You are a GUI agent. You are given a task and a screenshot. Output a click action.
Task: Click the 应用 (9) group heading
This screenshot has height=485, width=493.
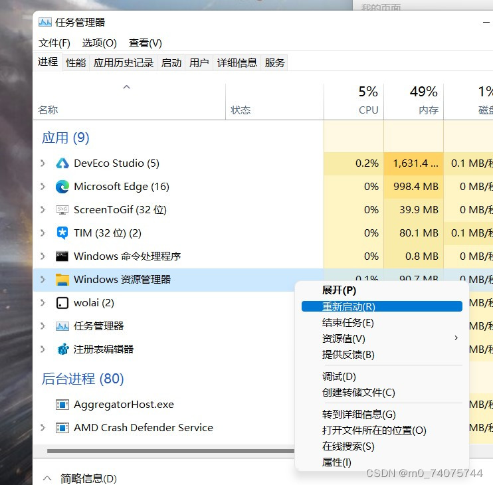[65, 138]
